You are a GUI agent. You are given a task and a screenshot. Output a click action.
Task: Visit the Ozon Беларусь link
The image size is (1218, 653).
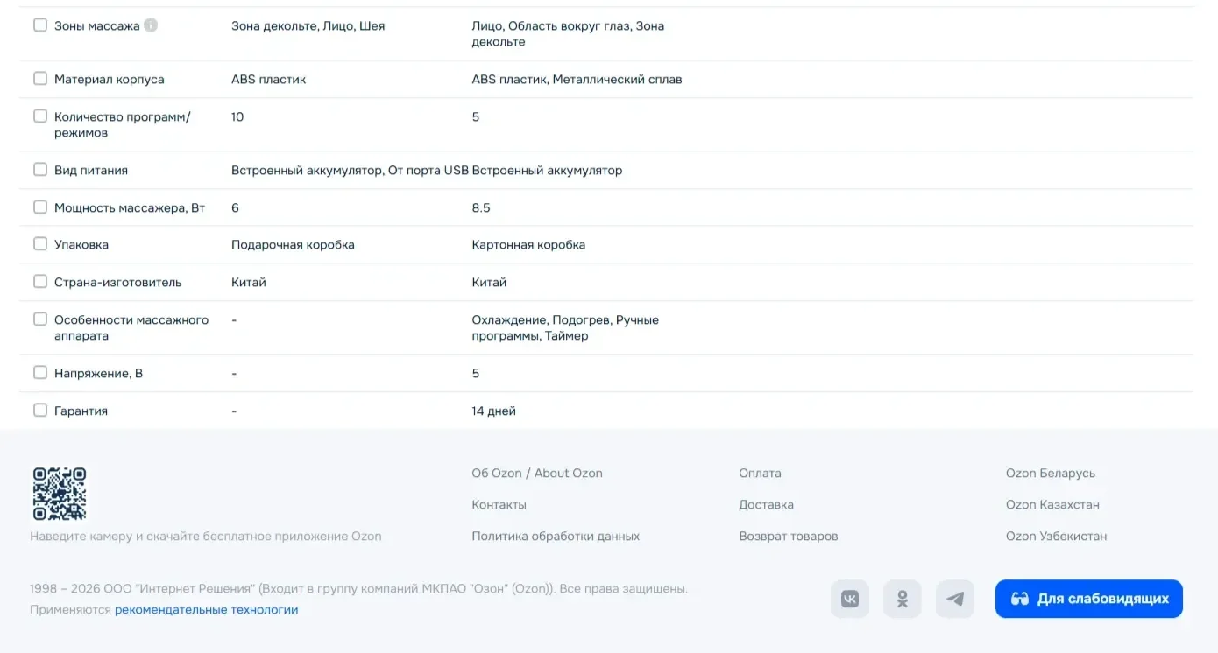click(x=1051, y=473)
